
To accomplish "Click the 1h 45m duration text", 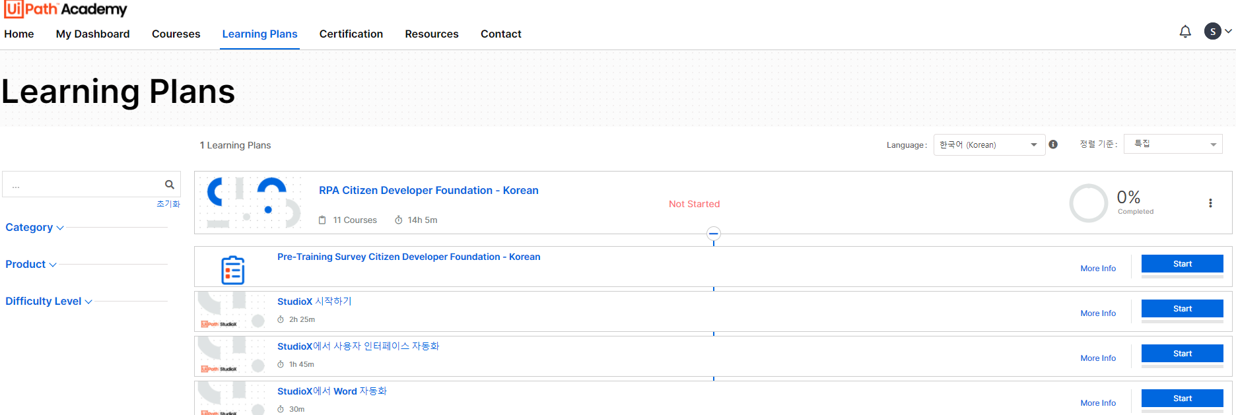I will (302, 364).
